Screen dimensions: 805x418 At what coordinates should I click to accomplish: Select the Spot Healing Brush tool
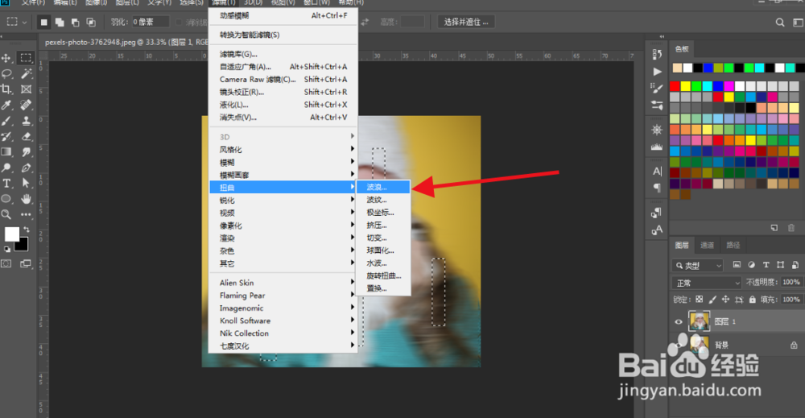(x=27, y=105)
